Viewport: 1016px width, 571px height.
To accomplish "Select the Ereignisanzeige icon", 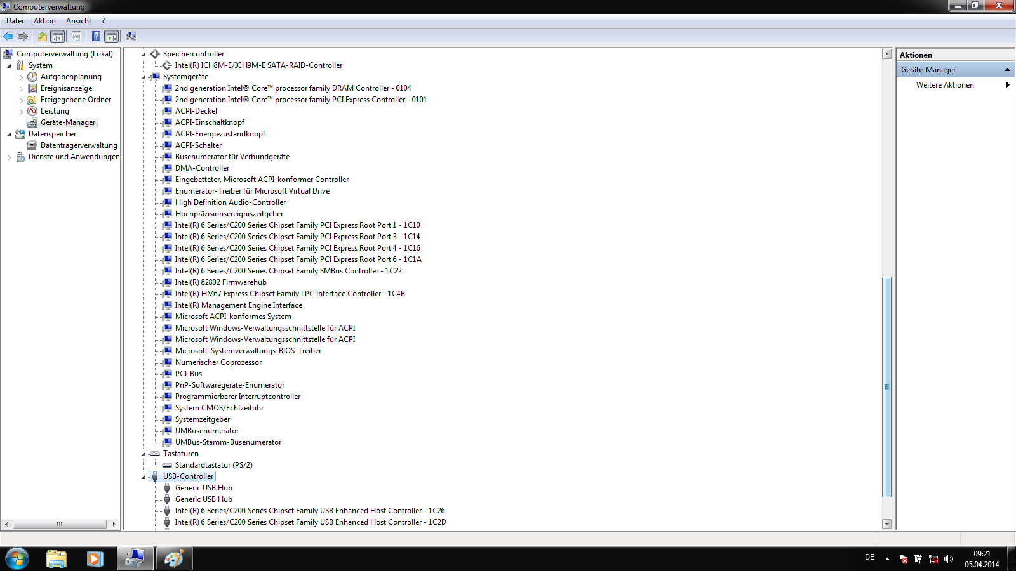I will point(32,88).
